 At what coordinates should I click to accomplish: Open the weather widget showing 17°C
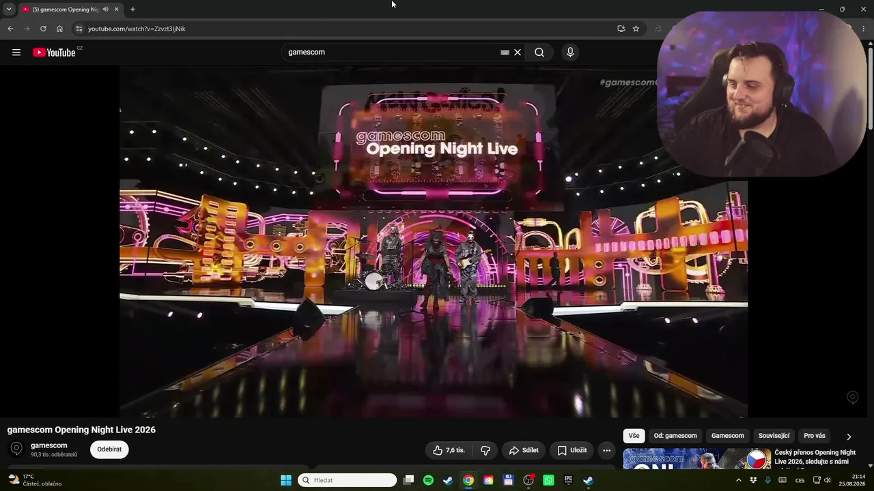(35, 480)
